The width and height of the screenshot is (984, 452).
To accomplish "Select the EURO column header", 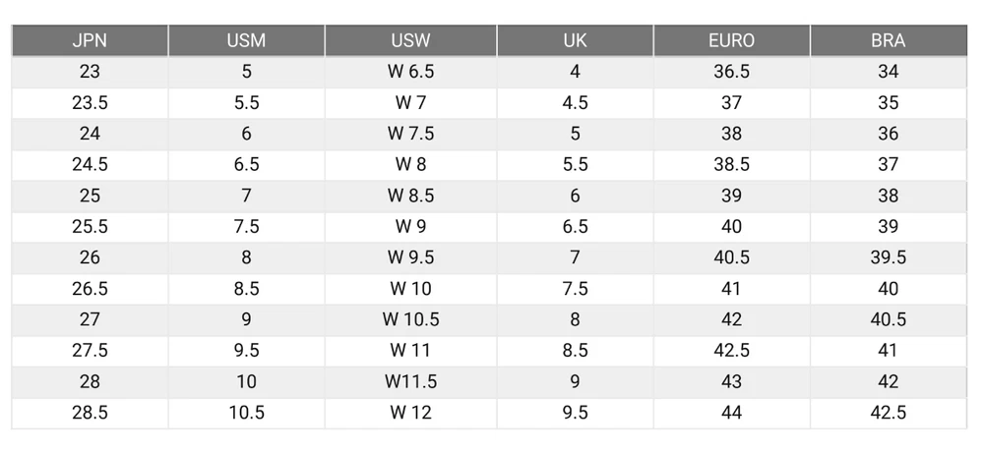I will click(731, 41).
